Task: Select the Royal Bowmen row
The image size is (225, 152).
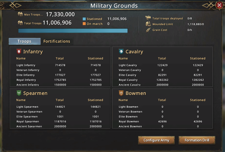Action: 162,121
